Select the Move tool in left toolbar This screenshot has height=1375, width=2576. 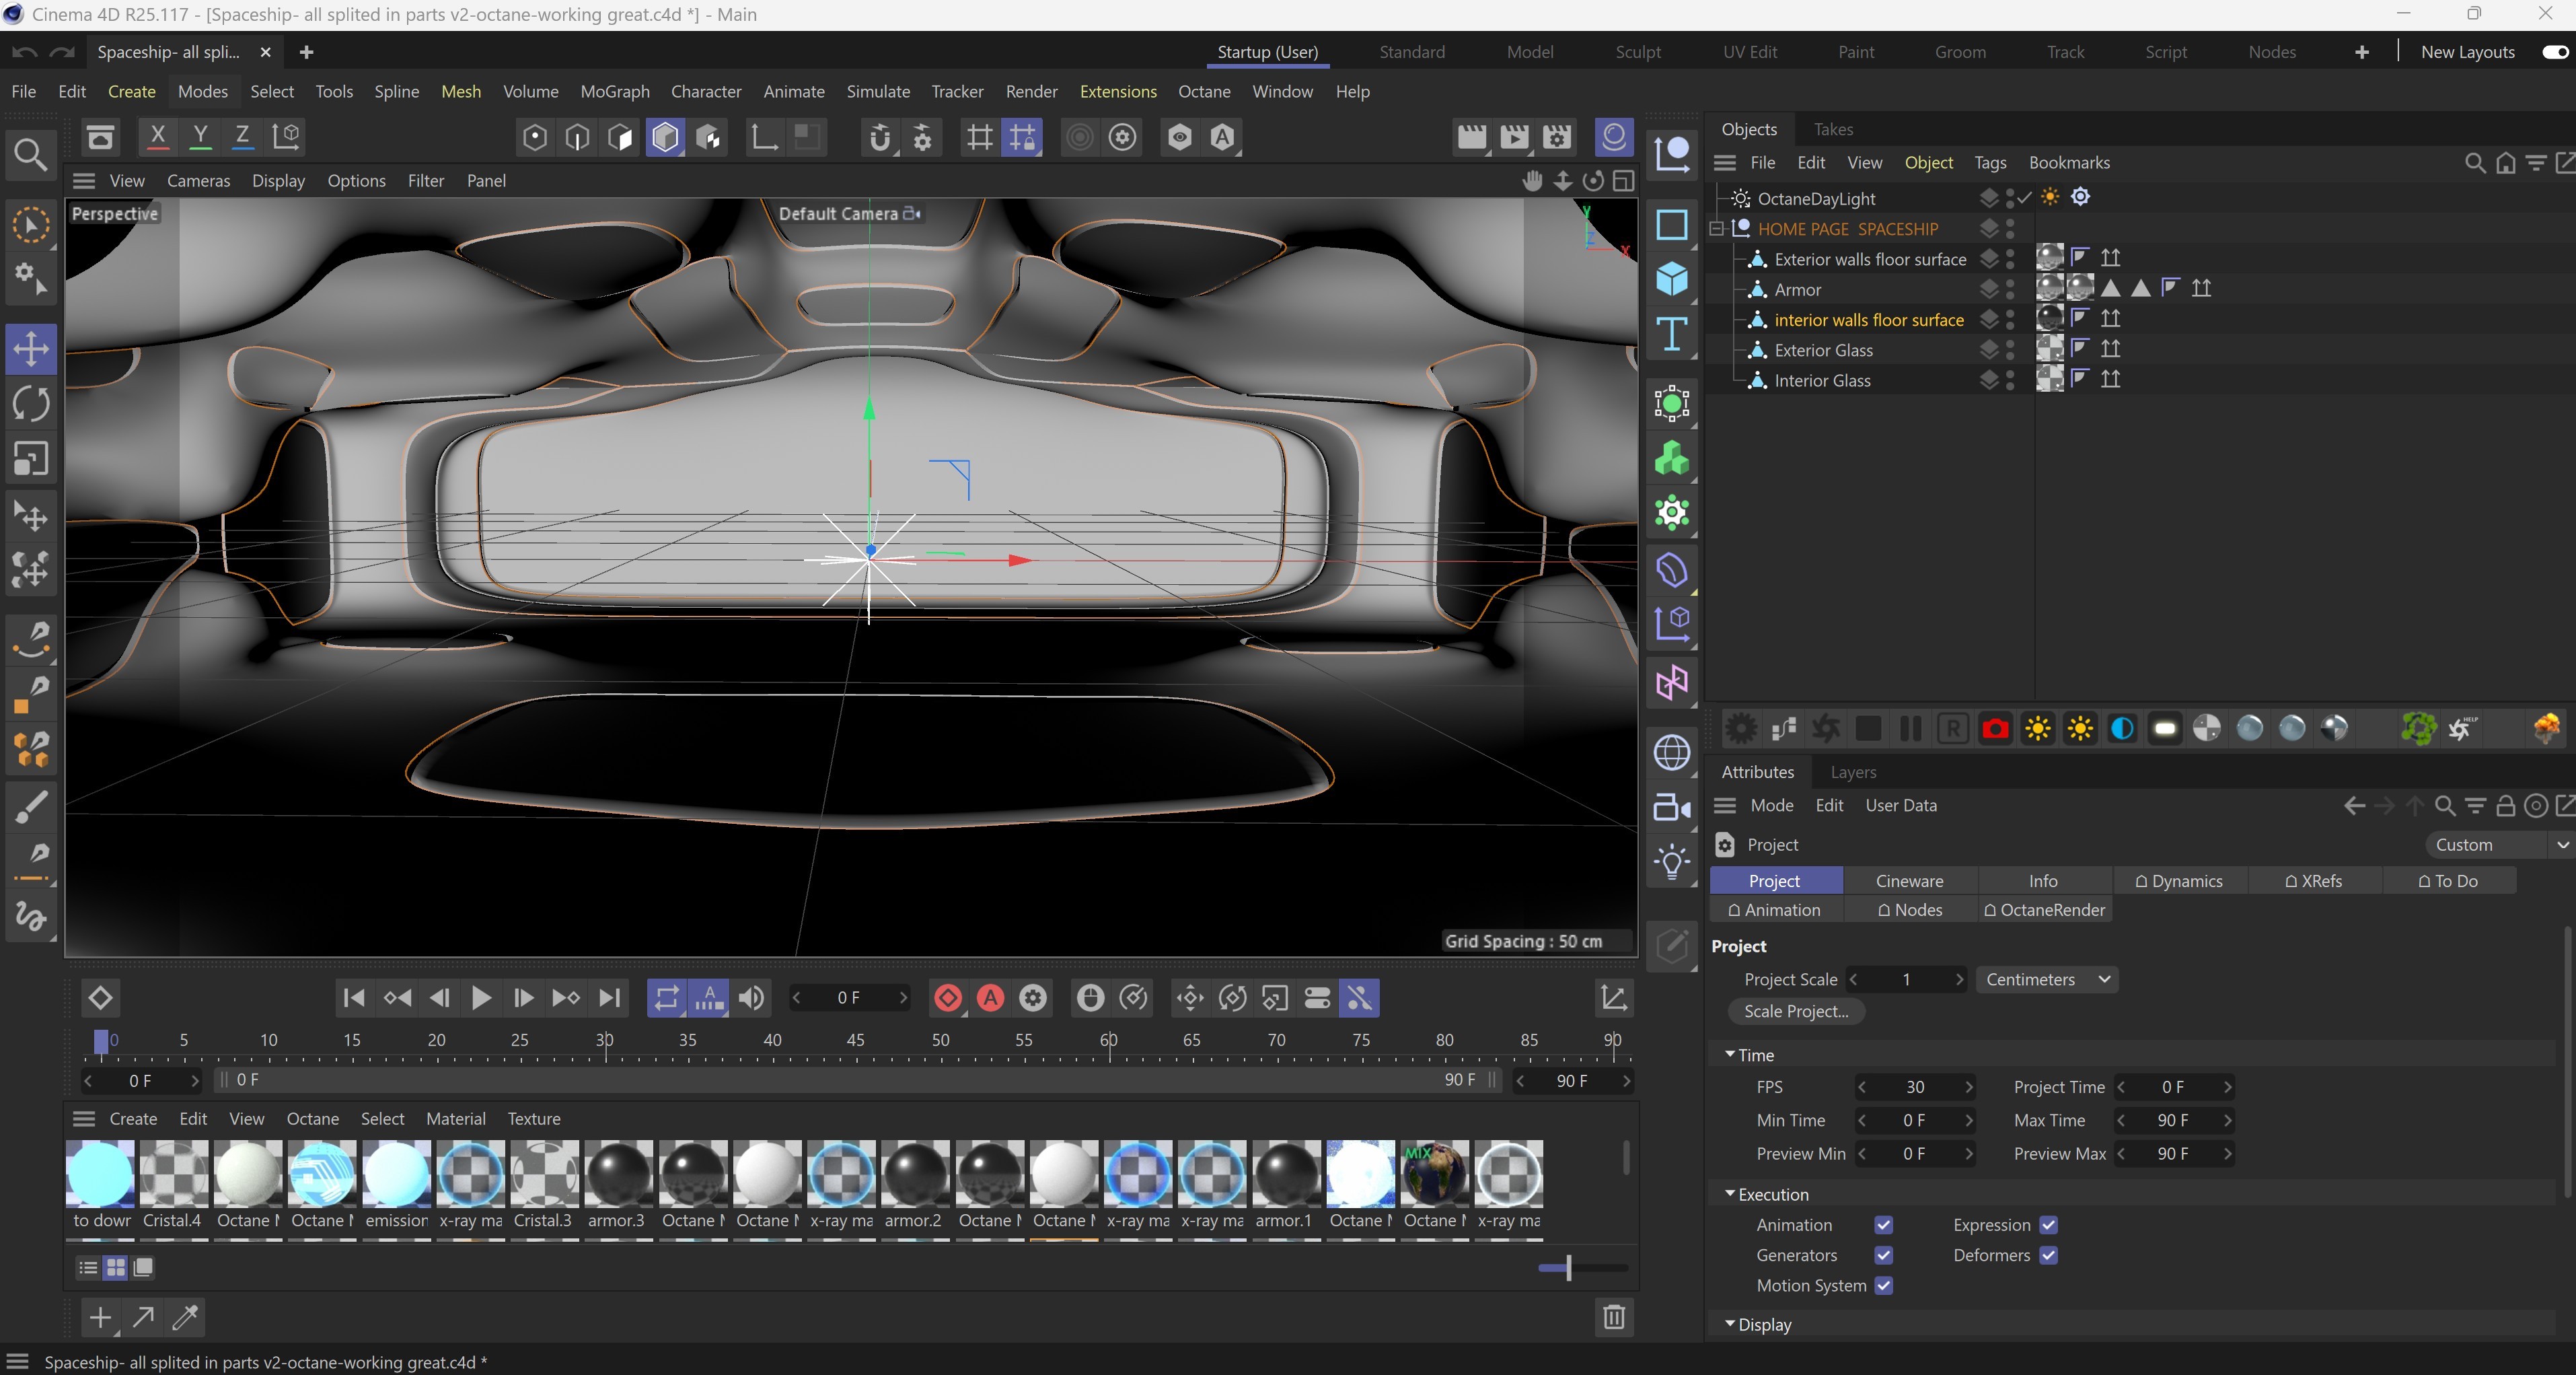tap(30, 349)
